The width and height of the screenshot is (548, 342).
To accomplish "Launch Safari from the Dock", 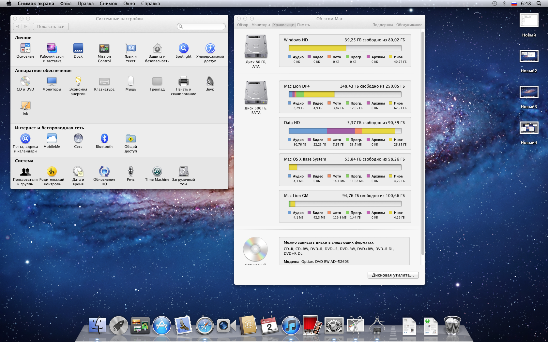I will click(x=205, y=326).
